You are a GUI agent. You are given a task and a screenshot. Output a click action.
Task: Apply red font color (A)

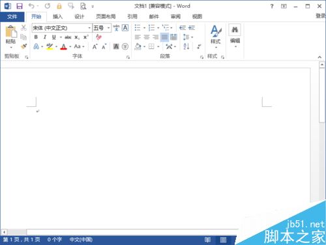(63, 46)
